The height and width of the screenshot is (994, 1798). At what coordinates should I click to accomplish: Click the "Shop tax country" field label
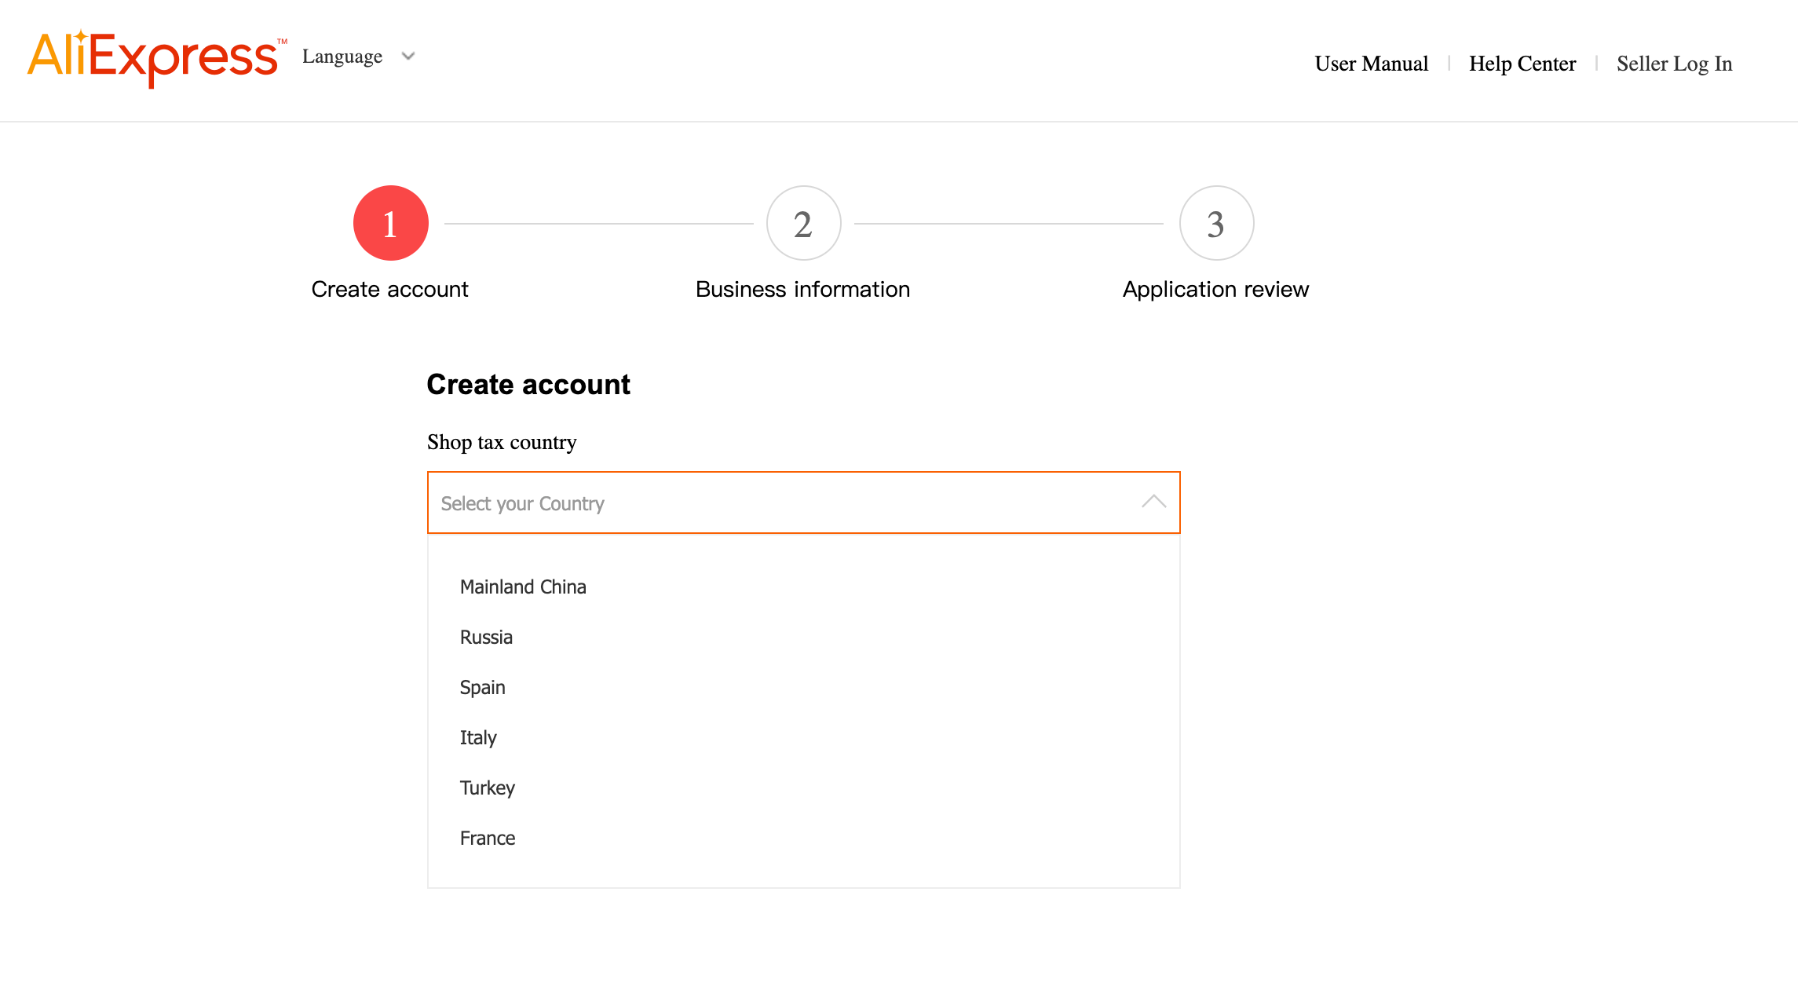(x=502, y=442)
